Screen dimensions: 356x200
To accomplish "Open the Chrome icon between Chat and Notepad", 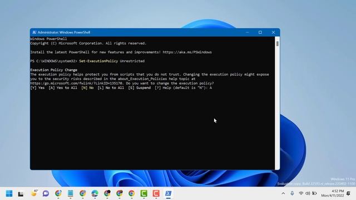I will (x=58, y=193).
